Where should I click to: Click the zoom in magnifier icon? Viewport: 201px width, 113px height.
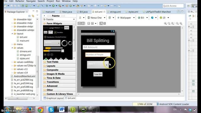click(x=181, y=24)
